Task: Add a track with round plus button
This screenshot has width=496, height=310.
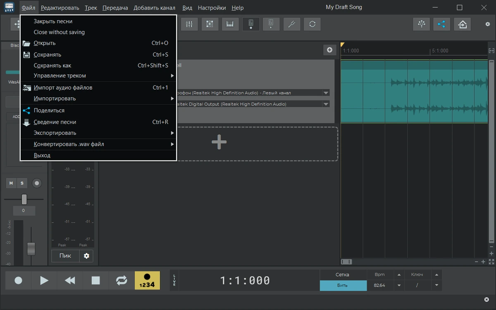Action: 329,50
